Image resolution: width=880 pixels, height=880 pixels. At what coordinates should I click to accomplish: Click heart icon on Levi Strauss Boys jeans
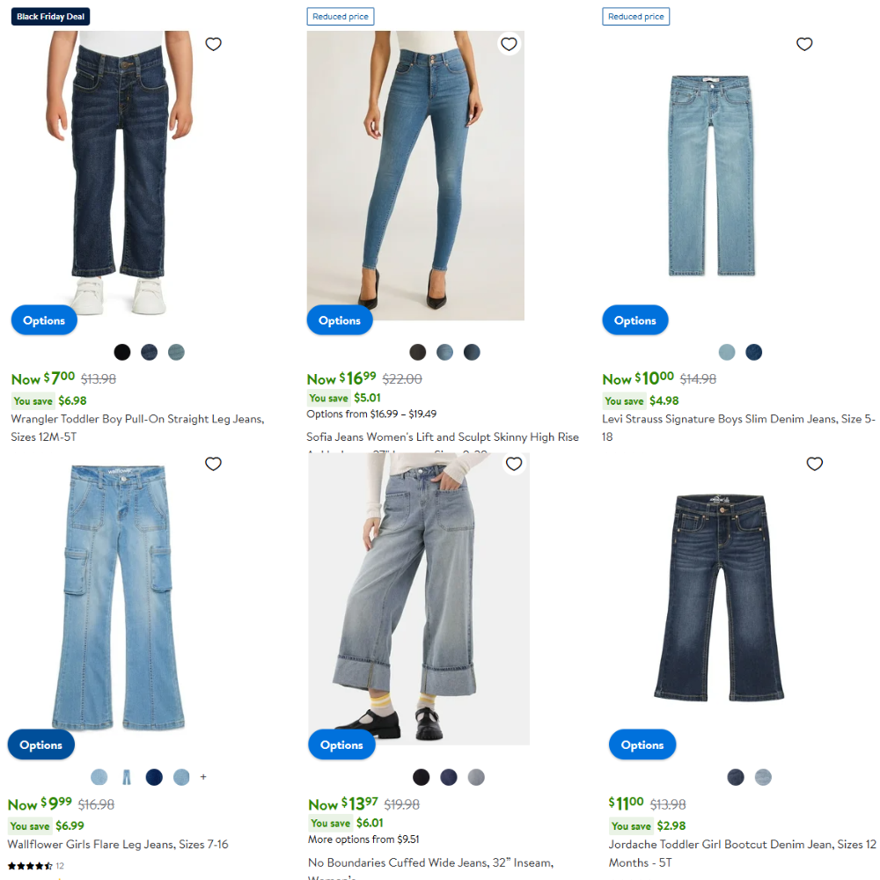click(x=804, y=44)
